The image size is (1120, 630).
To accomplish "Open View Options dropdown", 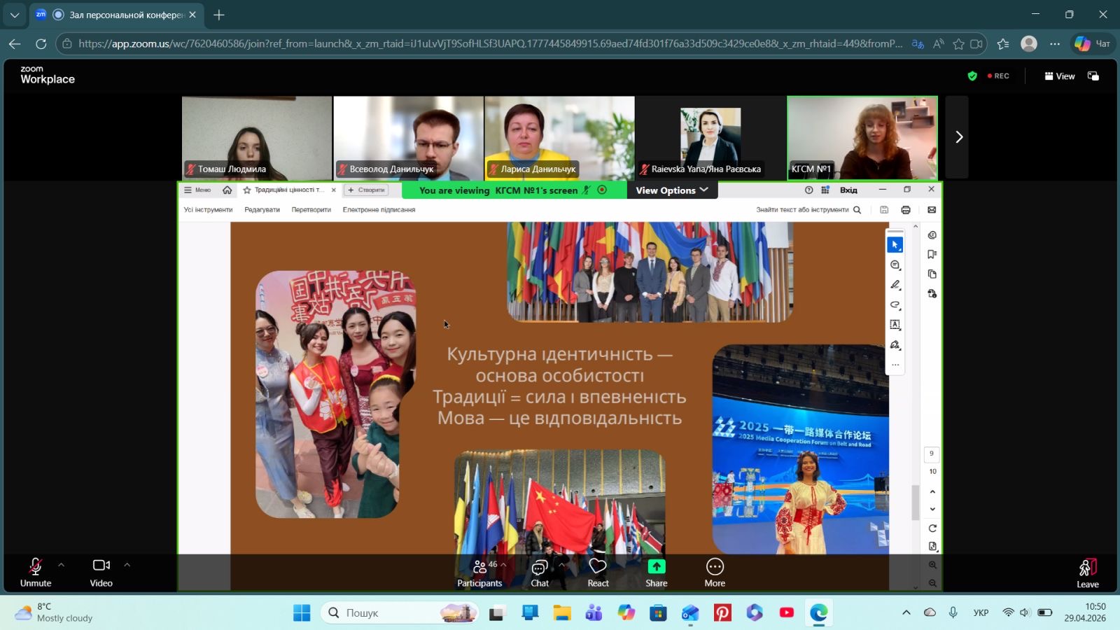I will point(672,190).
